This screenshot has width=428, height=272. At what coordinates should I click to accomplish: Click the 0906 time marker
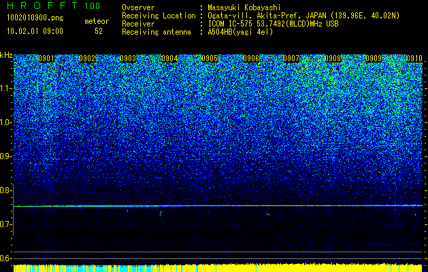click(x=251, y=58)
